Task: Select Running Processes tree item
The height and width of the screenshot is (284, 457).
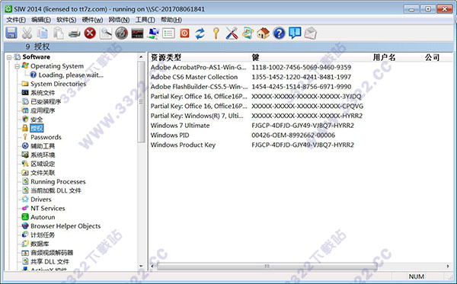Action: 58,182
